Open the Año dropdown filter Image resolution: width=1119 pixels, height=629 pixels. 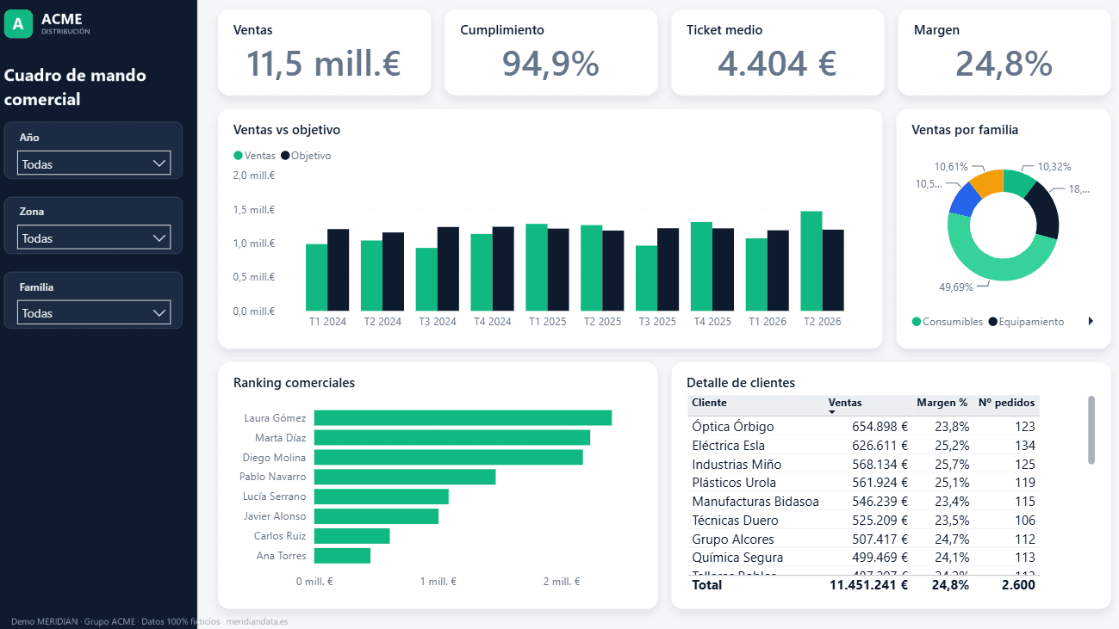pyautogui.click(x=94, y=163)
